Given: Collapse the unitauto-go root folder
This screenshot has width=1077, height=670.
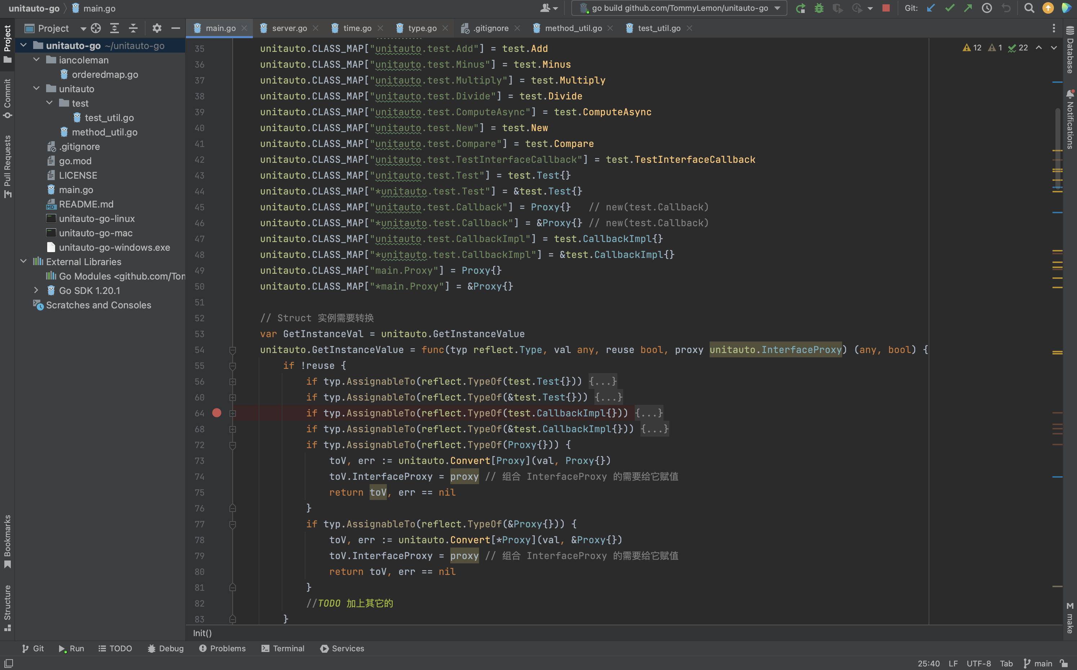Looking at the screenshot, I should point(23,45).
